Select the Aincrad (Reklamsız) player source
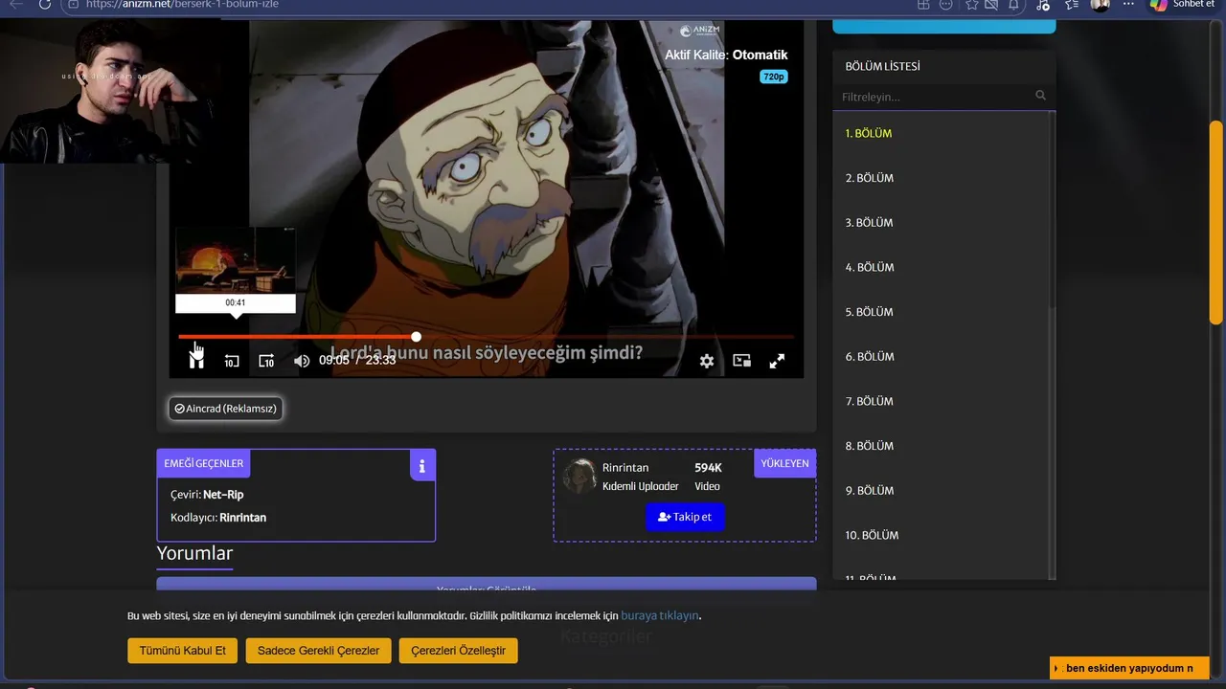Viewport: 1226px width, 689px height. coord(226,409)
